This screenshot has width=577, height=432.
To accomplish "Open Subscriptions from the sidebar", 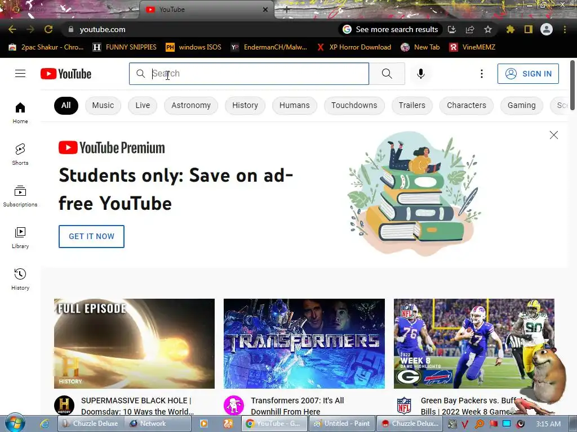I will 20,196.
